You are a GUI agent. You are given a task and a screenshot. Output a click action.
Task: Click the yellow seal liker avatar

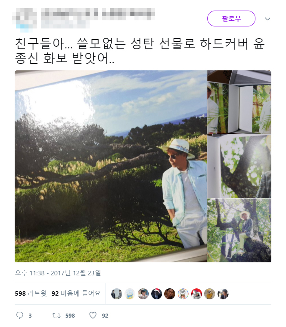[209, 294]
